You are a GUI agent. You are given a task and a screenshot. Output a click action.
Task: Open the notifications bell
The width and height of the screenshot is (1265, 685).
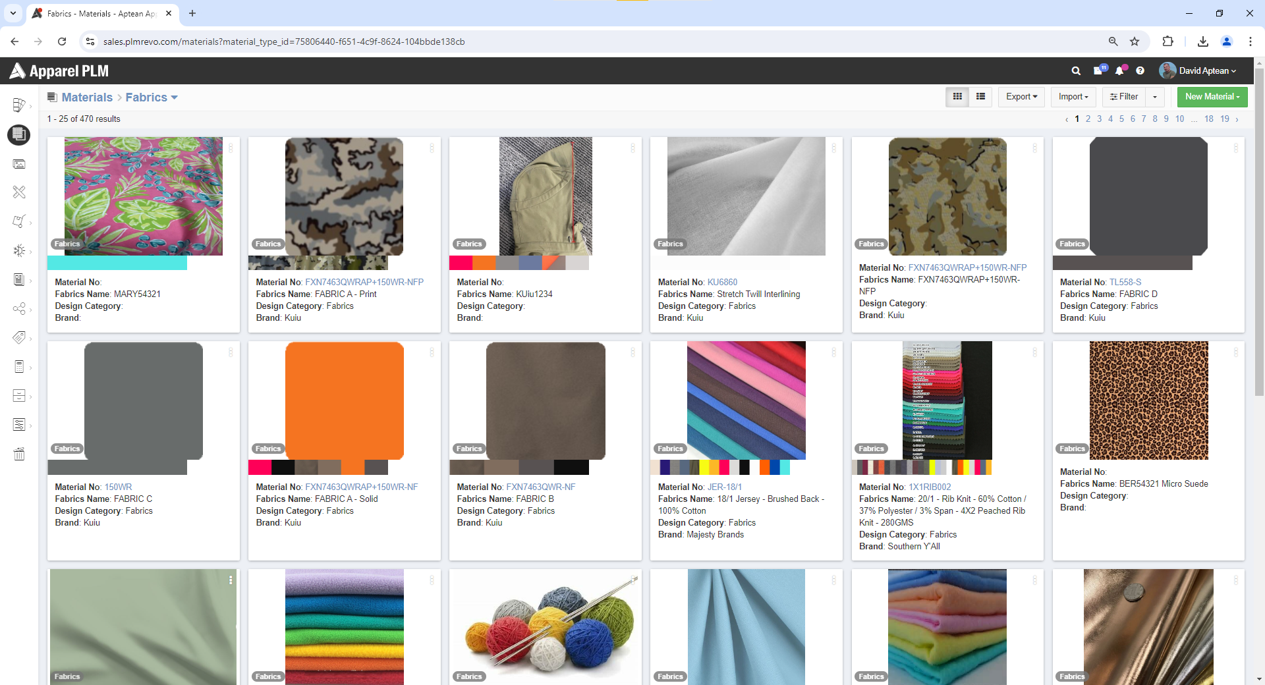1120,70
